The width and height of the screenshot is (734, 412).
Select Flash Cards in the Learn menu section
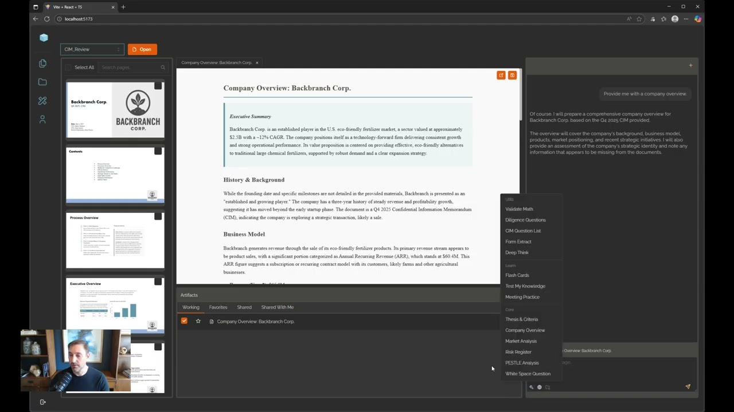517,275
